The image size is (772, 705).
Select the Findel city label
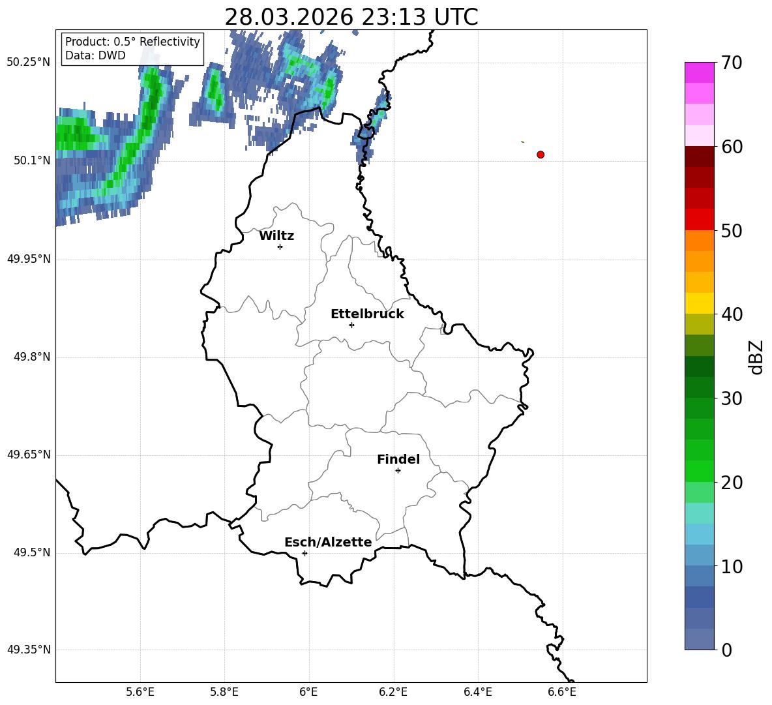pos(398,459)
